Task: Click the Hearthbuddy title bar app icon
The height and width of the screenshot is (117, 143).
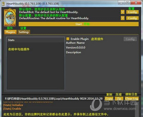Action: [x=3, y=4]
